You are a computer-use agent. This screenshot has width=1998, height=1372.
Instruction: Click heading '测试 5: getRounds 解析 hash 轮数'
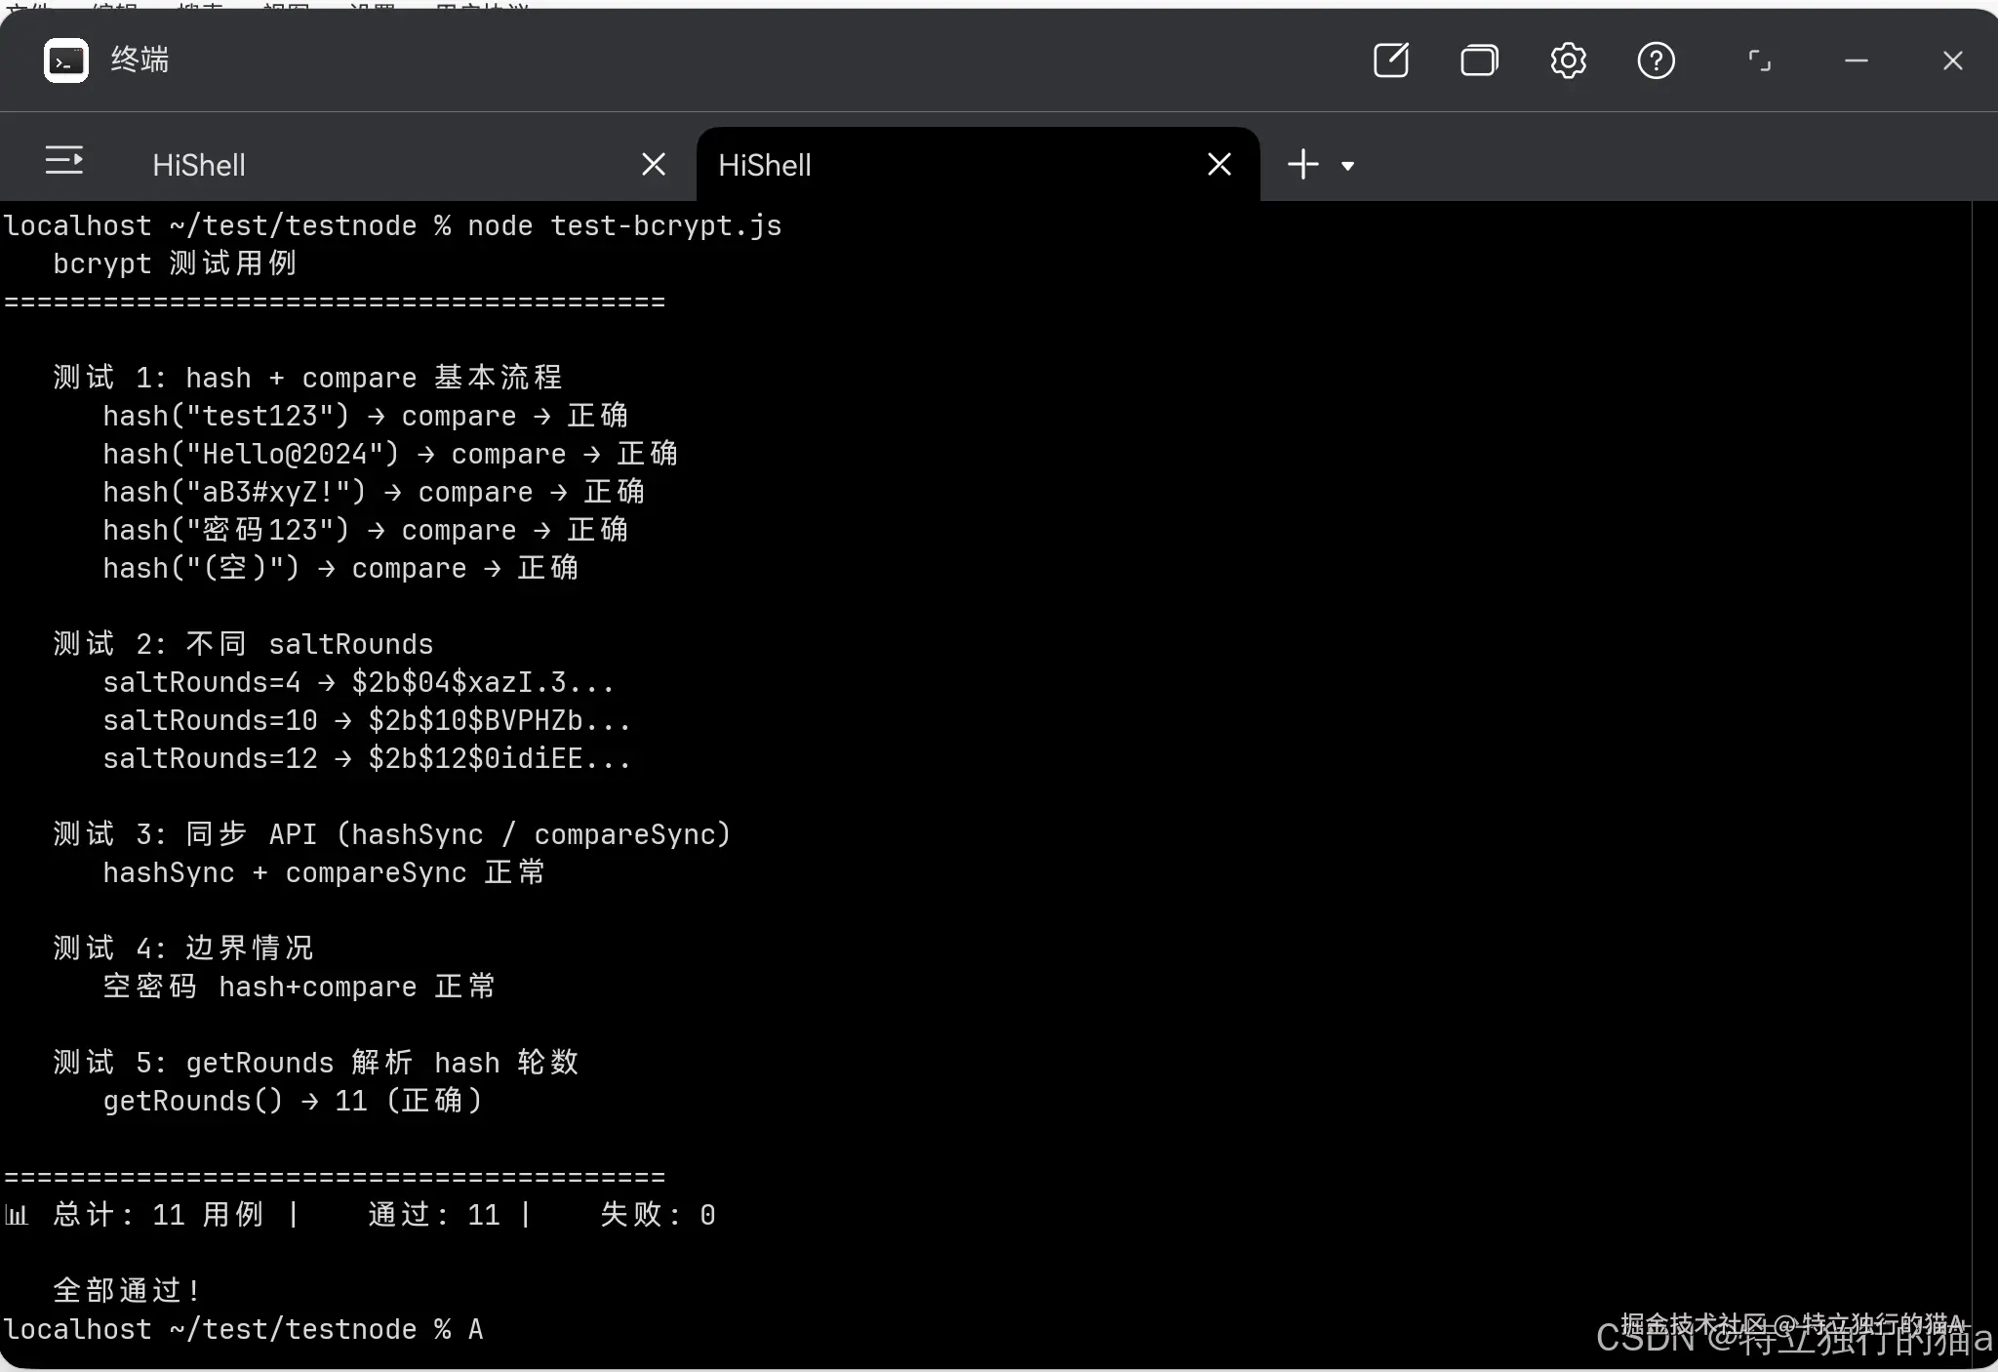click(x=316, y=1063)
